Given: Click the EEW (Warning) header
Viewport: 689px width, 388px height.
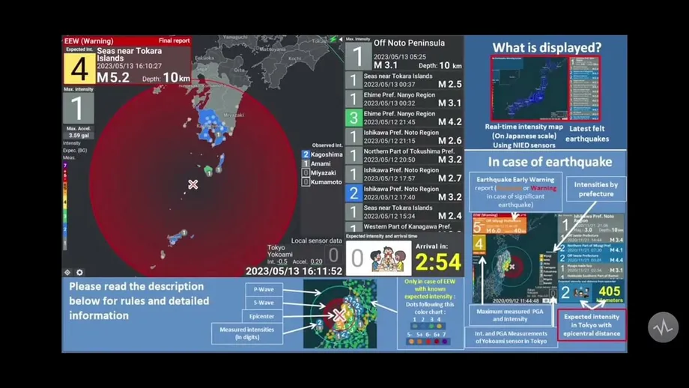Looking at the screenshot, I should (x=89, y=41).
